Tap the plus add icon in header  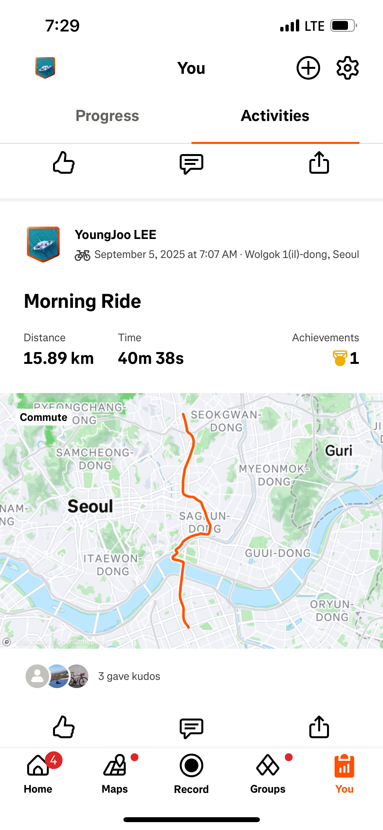click(x=308, y=68)
